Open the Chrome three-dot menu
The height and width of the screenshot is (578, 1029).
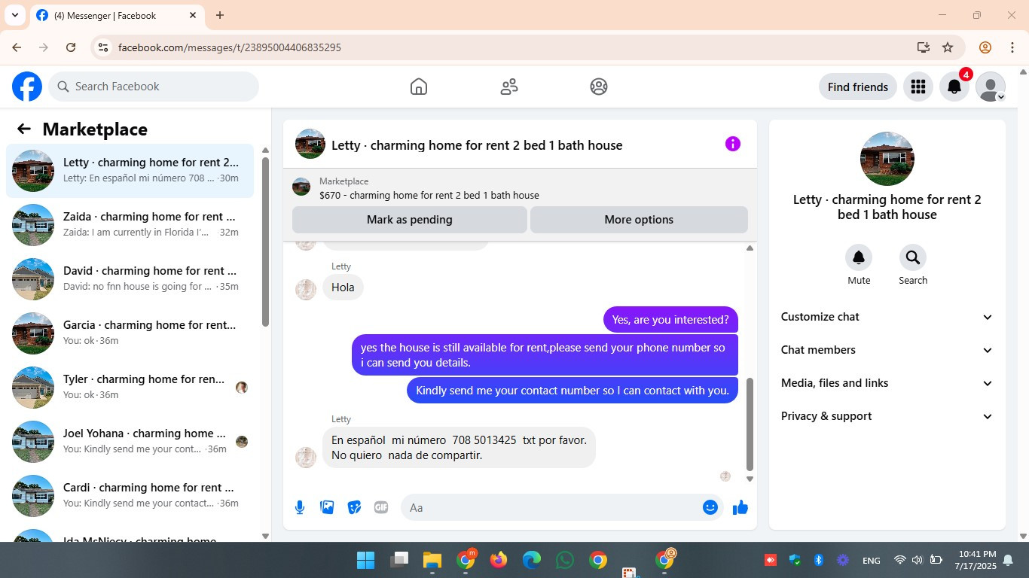[1012, 47]
